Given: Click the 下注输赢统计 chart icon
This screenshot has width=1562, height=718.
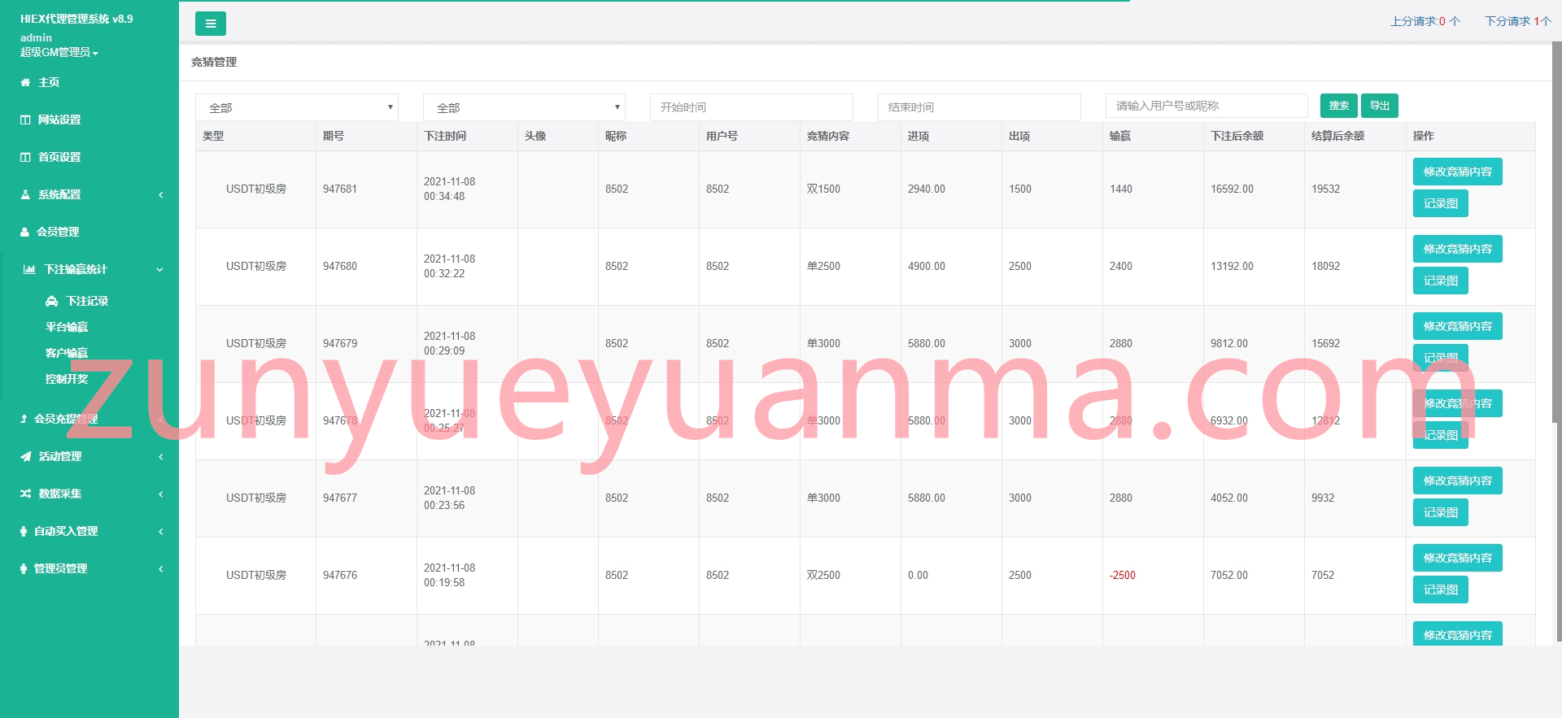Looking at the screenshot, I should pos(29,269).
